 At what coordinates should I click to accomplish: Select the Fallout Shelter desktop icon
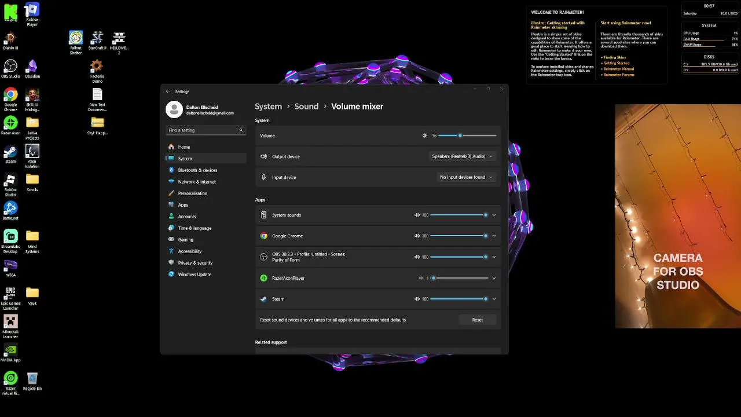(x=76, y=43)
